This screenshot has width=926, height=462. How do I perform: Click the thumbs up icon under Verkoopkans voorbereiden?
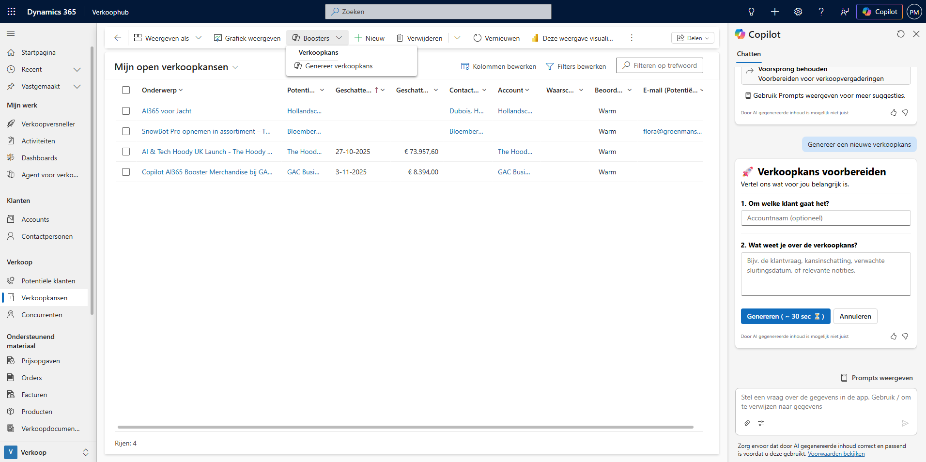893,336
